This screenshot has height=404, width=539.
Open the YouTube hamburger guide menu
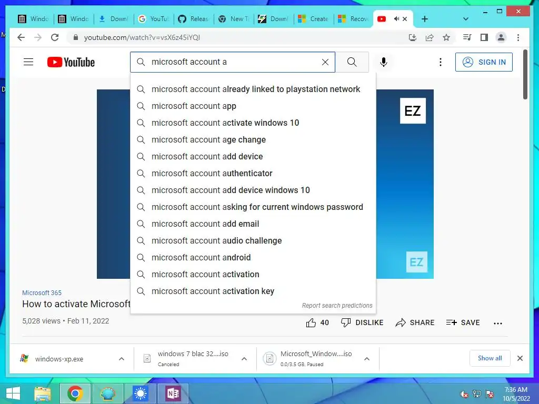pos(28,62)
